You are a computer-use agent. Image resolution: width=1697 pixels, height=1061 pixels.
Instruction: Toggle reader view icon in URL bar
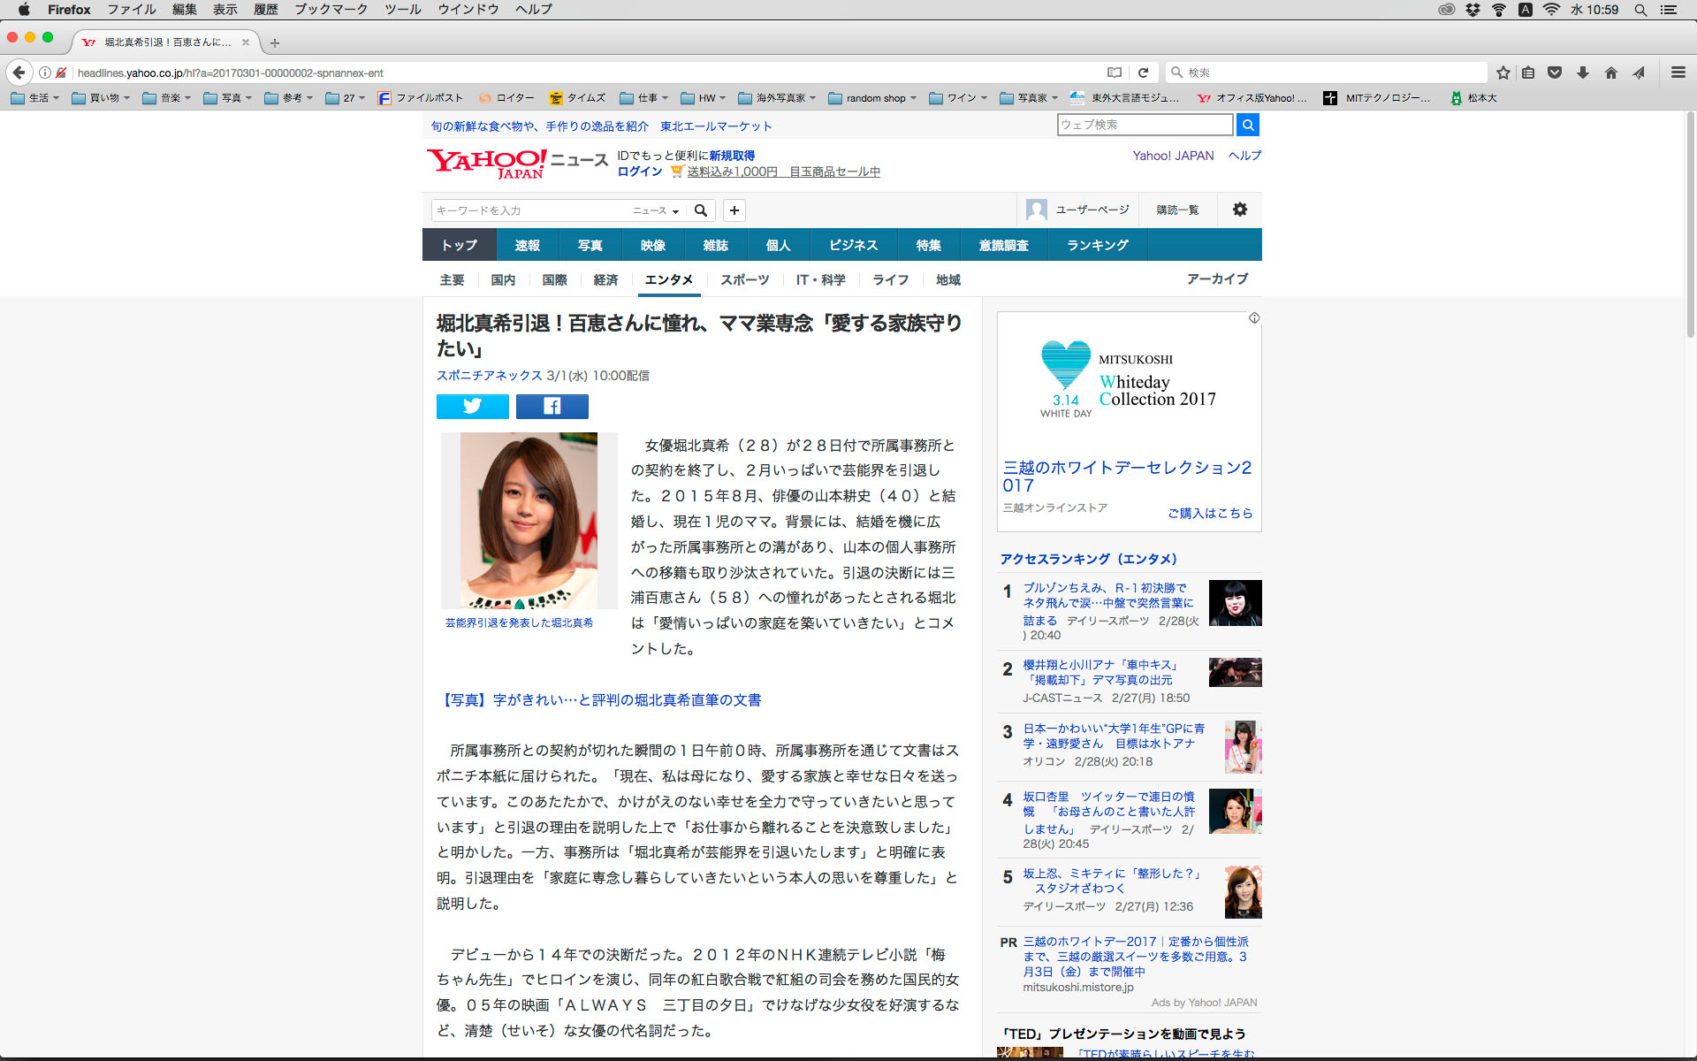point(1115,73)
